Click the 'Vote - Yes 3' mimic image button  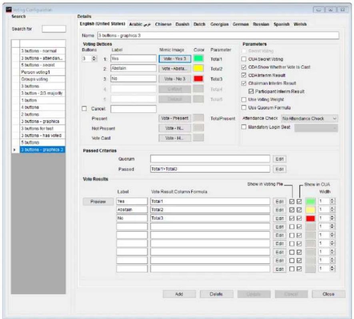[x=175, y=59]
